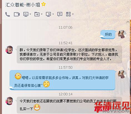
Task: Click the send file folder icon
Action: (37, 14)
